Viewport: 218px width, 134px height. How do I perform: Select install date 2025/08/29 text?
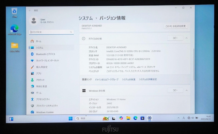(112, 107)
